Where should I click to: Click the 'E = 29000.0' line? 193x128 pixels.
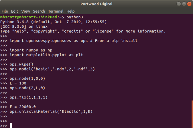(x=23, y=107)
